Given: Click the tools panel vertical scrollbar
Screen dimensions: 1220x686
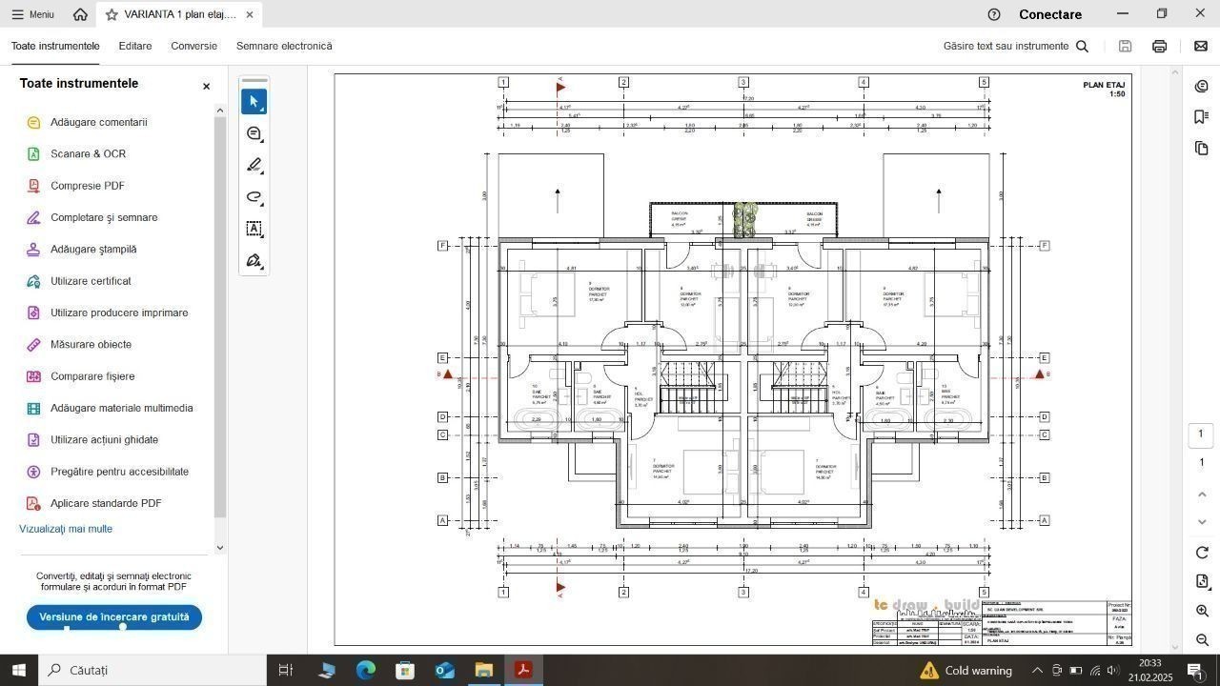Looking at the screenshot, I should (x=220, y=314).
